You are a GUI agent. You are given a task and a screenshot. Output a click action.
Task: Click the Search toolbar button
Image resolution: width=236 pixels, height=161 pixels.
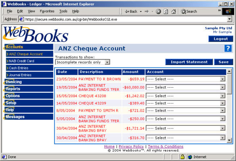[x=189, y=12]
